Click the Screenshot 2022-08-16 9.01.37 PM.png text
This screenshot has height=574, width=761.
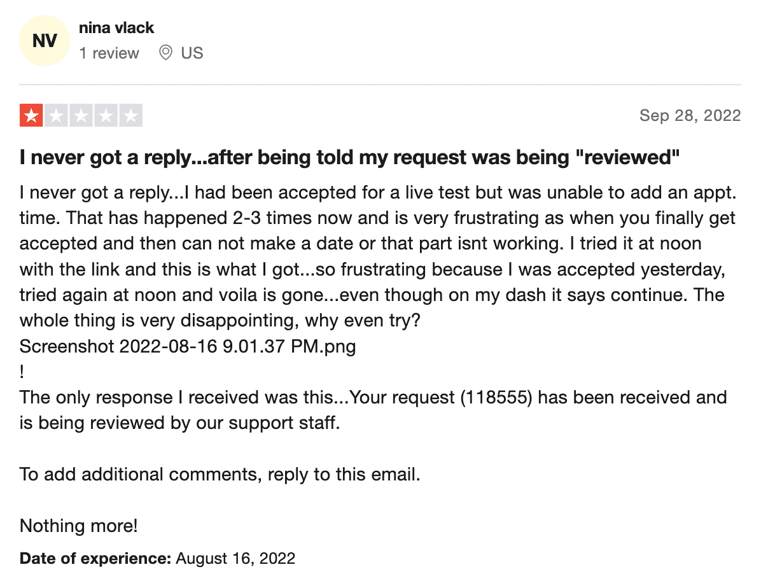pyautogui.click(x=188, y=346)
